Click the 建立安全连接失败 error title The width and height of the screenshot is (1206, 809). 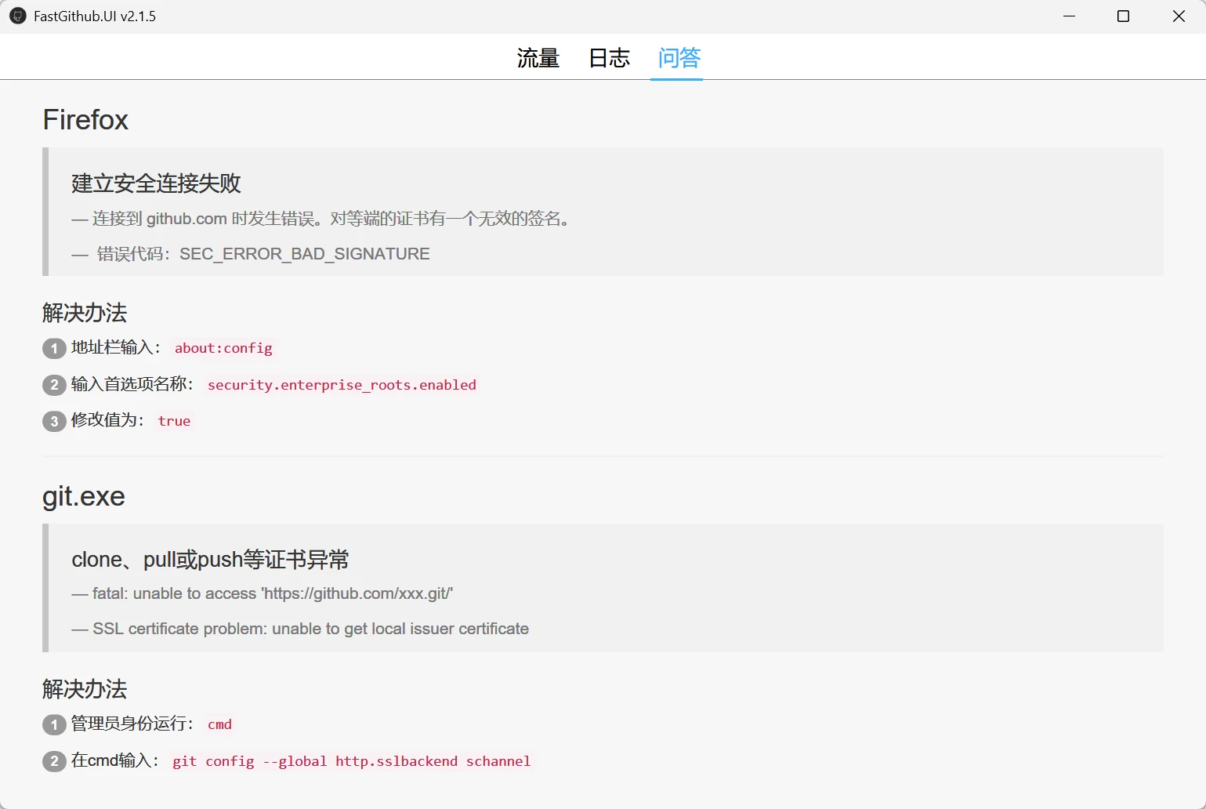coord(154,183)
